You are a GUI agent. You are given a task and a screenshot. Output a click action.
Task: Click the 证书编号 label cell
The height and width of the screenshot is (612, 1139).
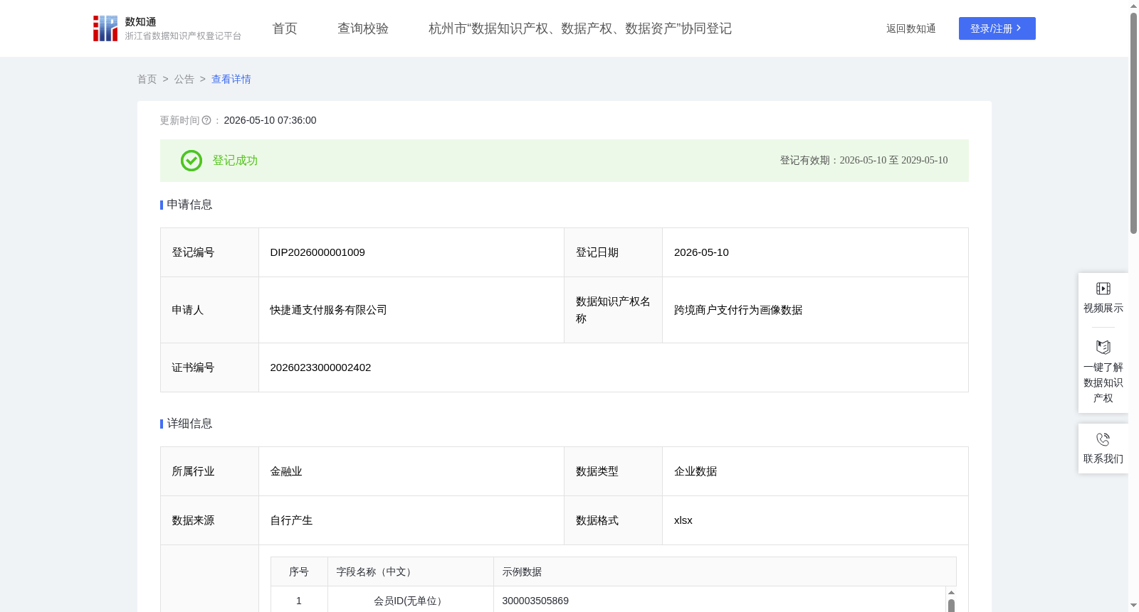click(209, 367)
